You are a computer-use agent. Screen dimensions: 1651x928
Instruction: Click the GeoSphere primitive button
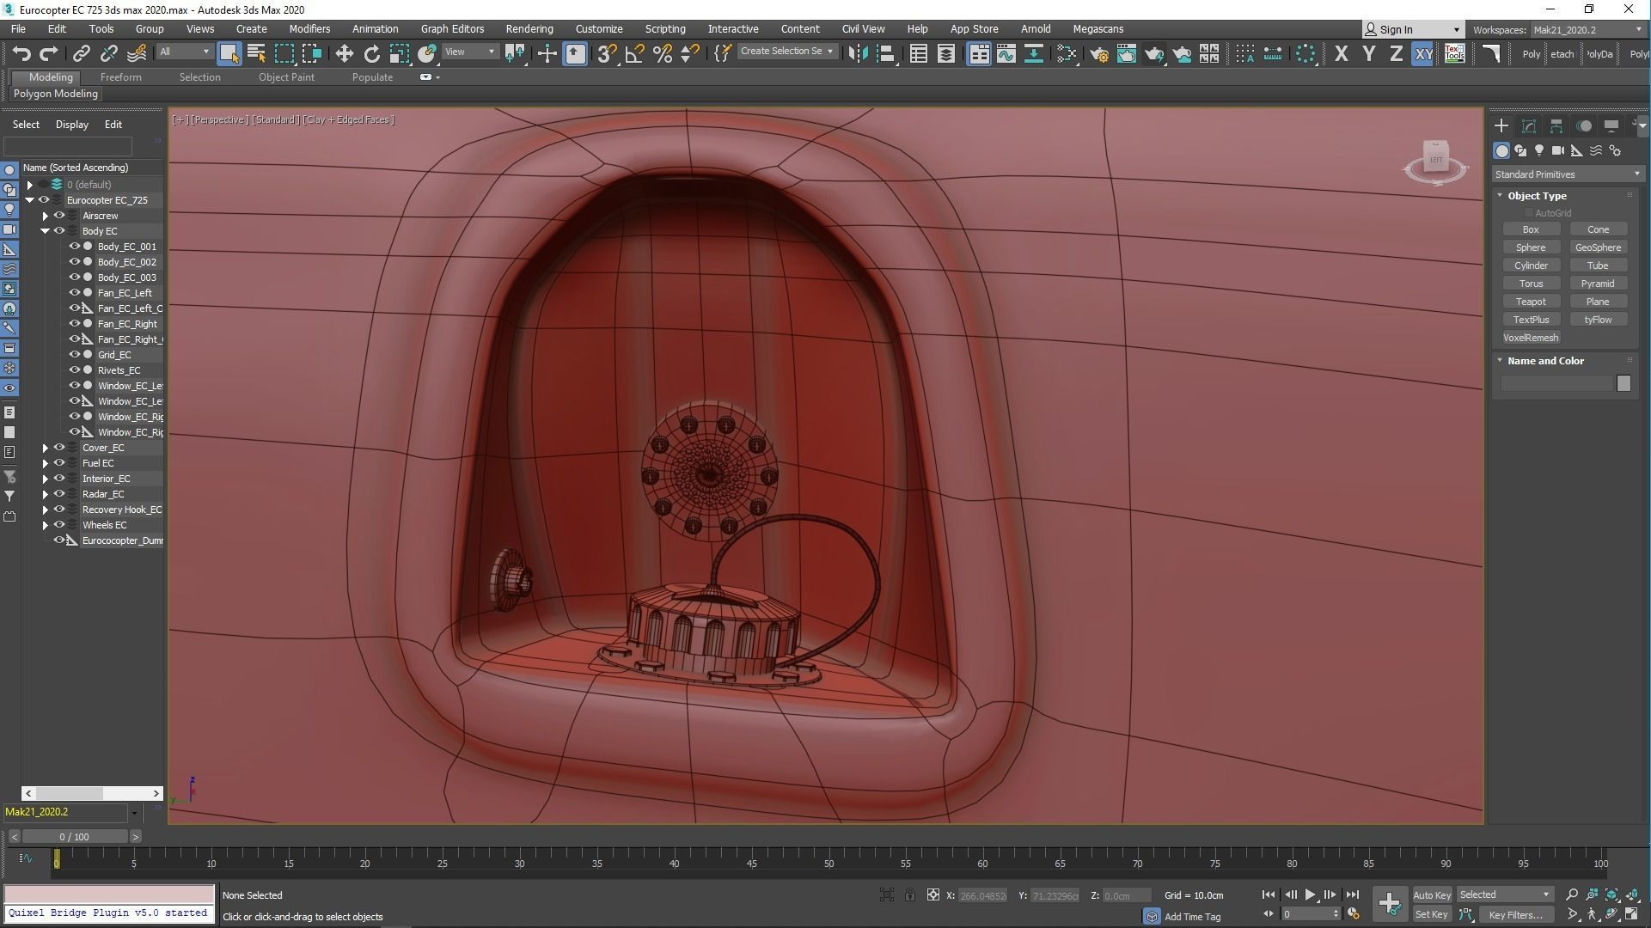[x=1597, y=247]
